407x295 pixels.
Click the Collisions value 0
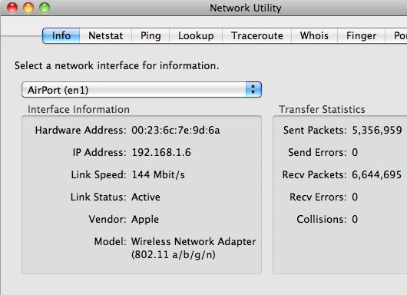(x=355, y=220)
